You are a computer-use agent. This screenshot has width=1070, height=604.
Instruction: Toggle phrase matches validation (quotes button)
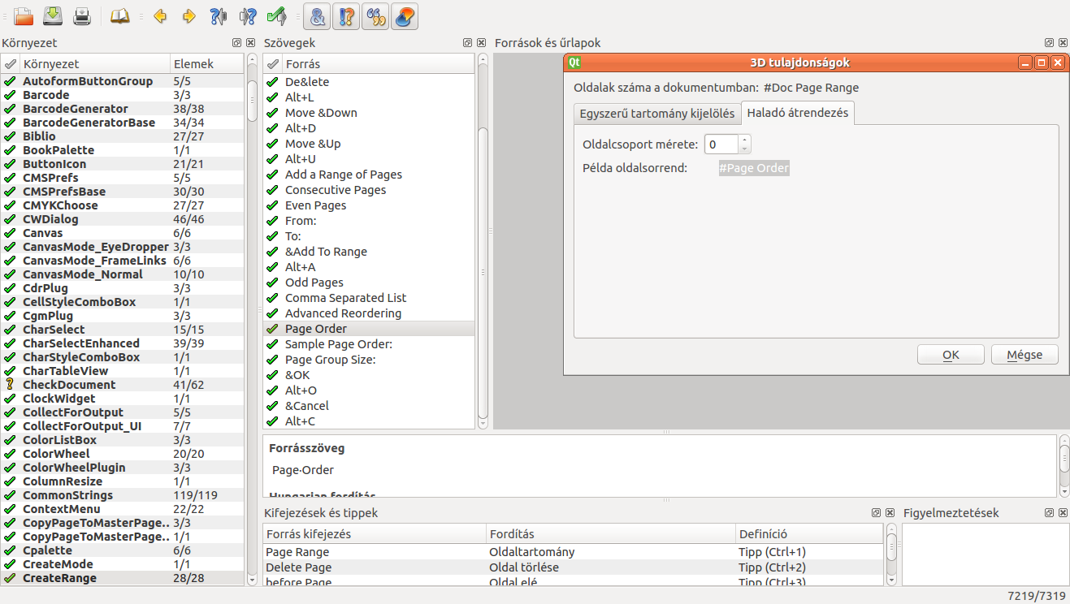(375, 15)
